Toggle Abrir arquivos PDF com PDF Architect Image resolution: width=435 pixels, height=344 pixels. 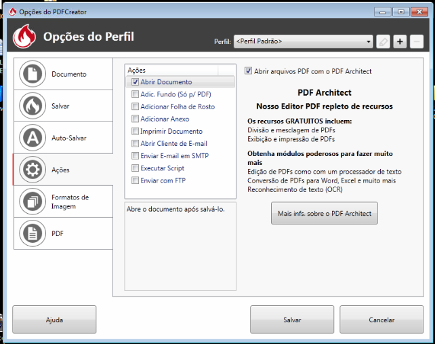(248, 71)
